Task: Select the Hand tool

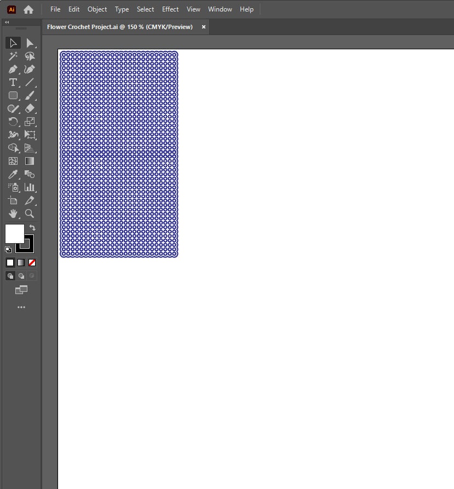Action: pyautogui.click(x=13, y=214)
